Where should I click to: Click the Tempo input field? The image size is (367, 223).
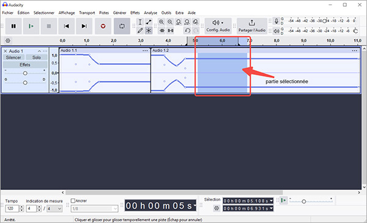coord(12,208)
